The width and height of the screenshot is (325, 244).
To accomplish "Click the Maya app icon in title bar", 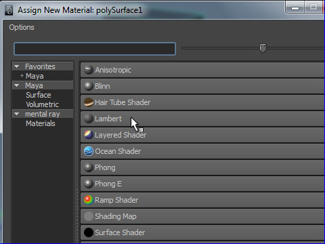I will (x=9, y=10).
